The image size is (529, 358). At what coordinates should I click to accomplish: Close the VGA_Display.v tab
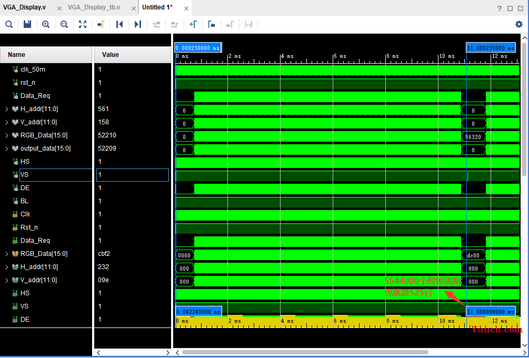pos(59,8)
